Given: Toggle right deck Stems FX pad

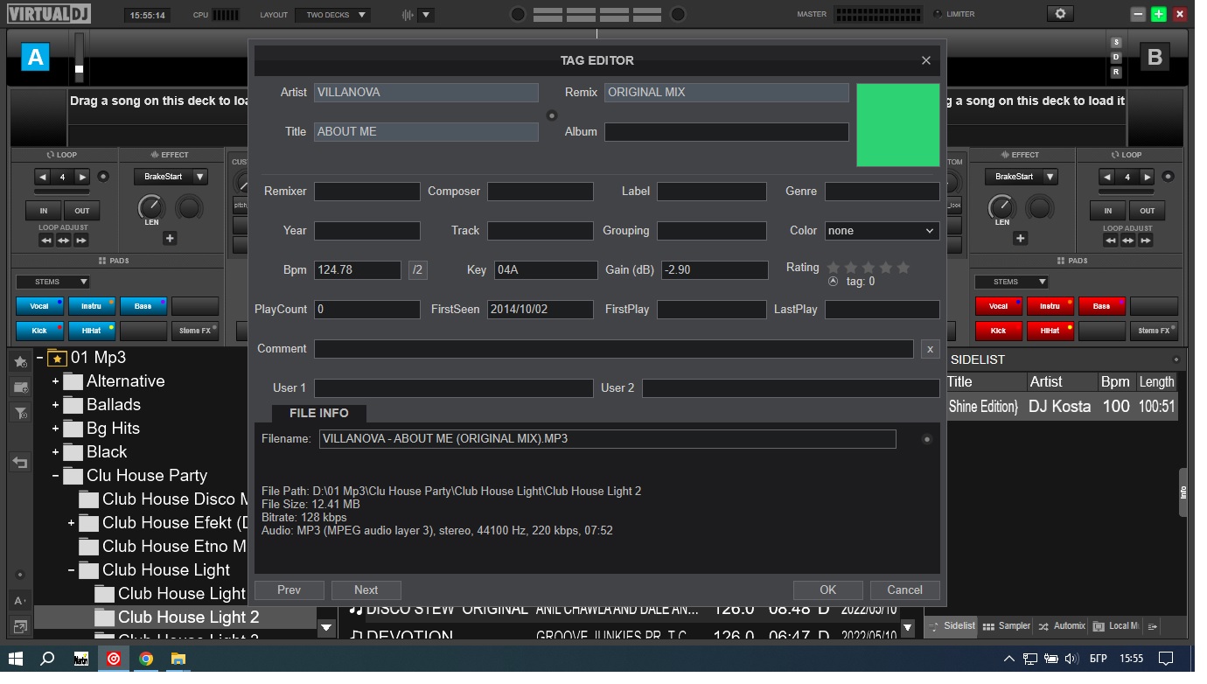Looking at the screenshot, I should (1154, 331).
